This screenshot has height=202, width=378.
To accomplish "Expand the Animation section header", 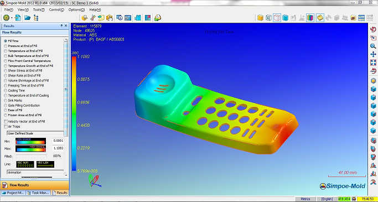I will pos(35,172).
